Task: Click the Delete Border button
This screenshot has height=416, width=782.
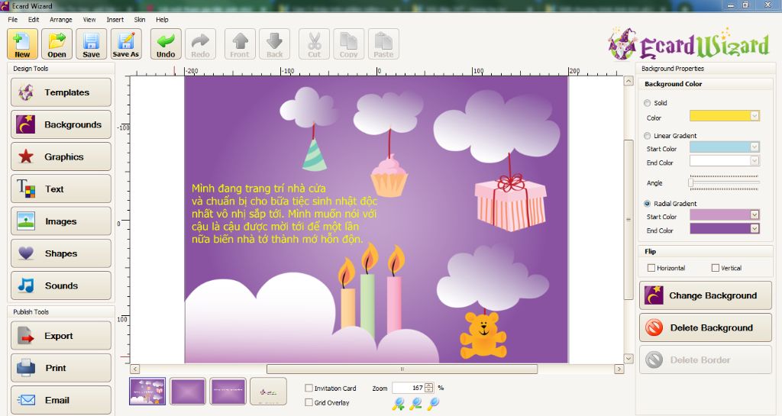Action: [x=705, y=360]
